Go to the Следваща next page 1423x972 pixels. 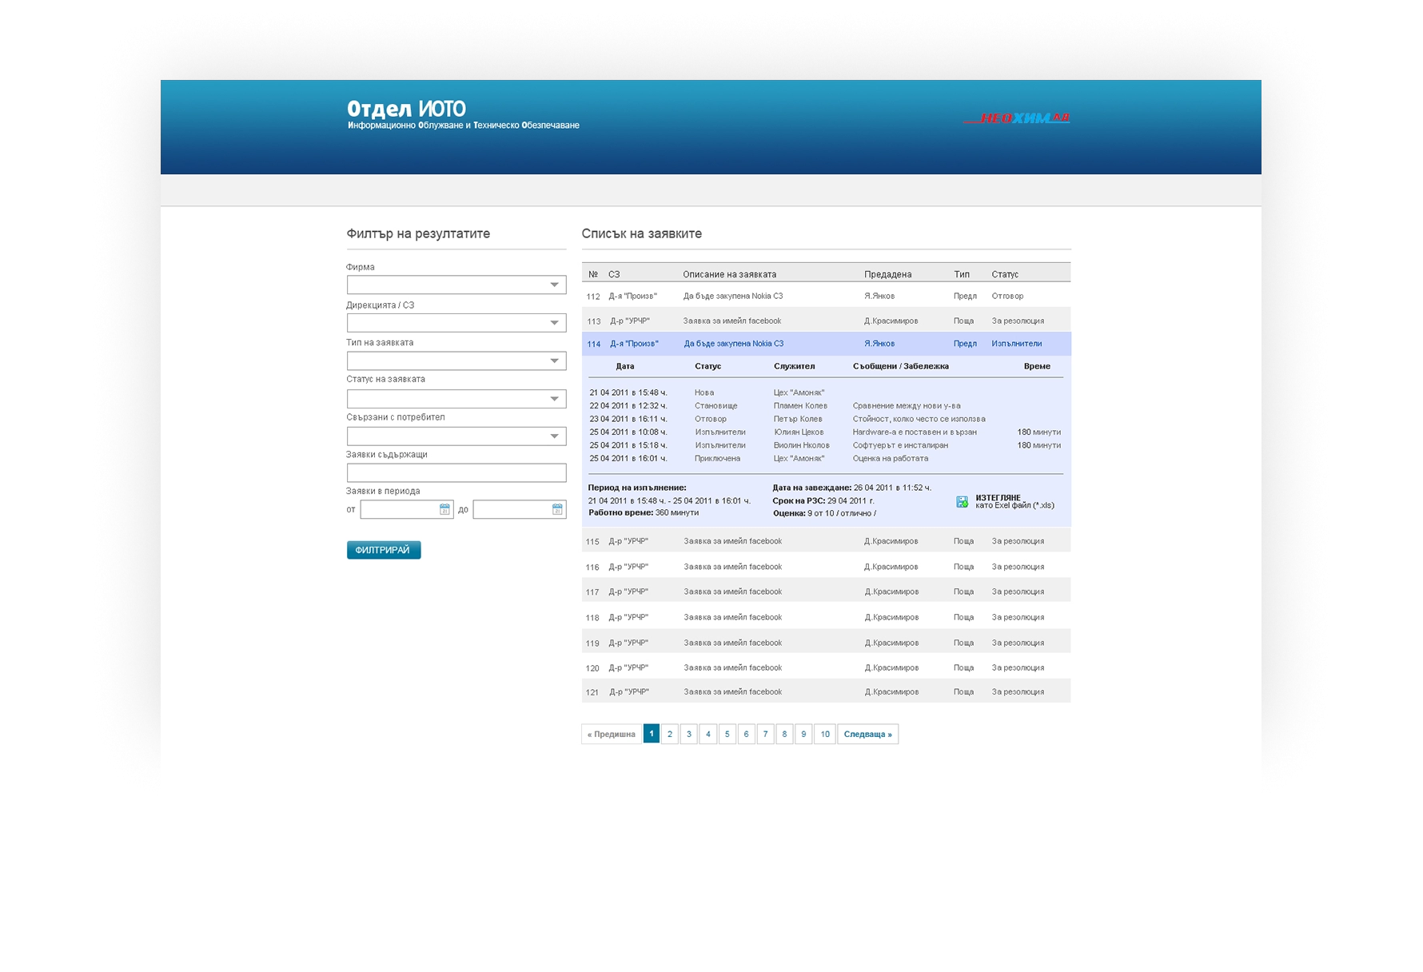click(x=867, y=735)
